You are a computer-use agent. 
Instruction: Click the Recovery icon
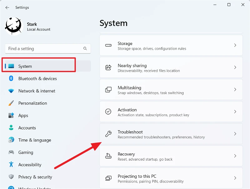coord(108,156)
